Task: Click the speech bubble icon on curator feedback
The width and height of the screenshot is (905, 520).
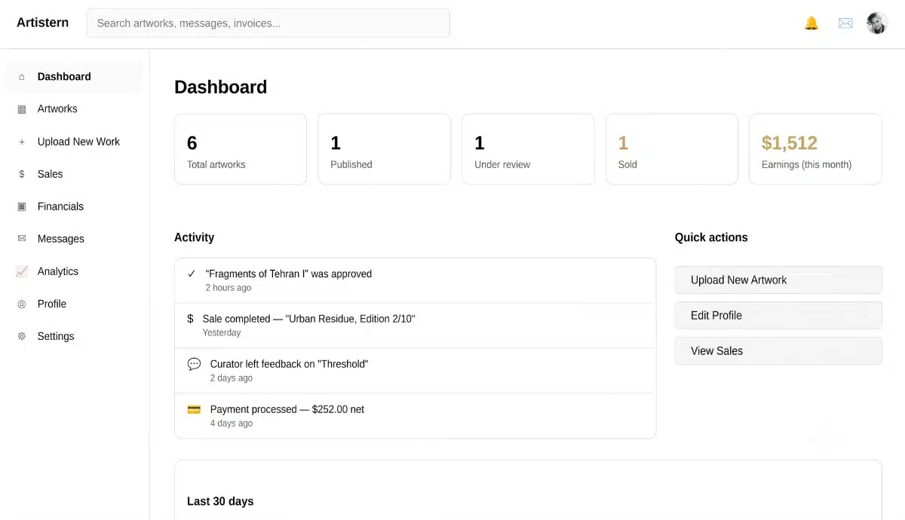Action: click(194, 364)
